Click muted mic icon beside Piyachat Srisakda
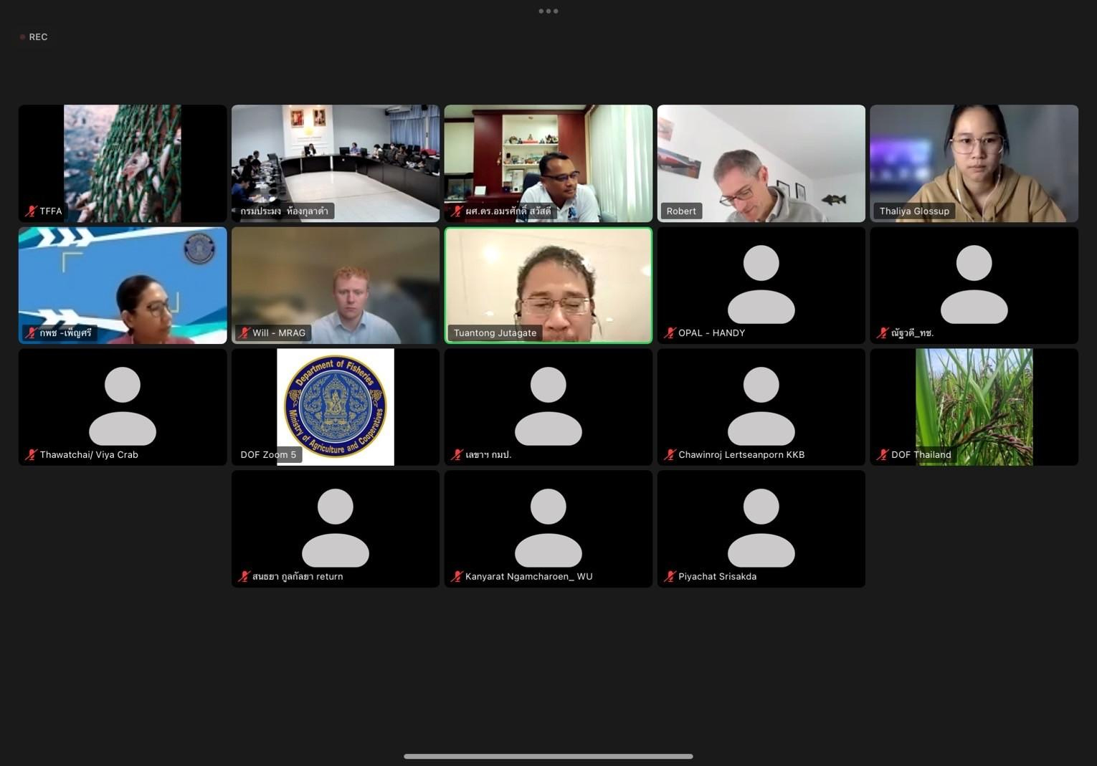Viewport: 1097px width, 766px height. coord(670,576)
